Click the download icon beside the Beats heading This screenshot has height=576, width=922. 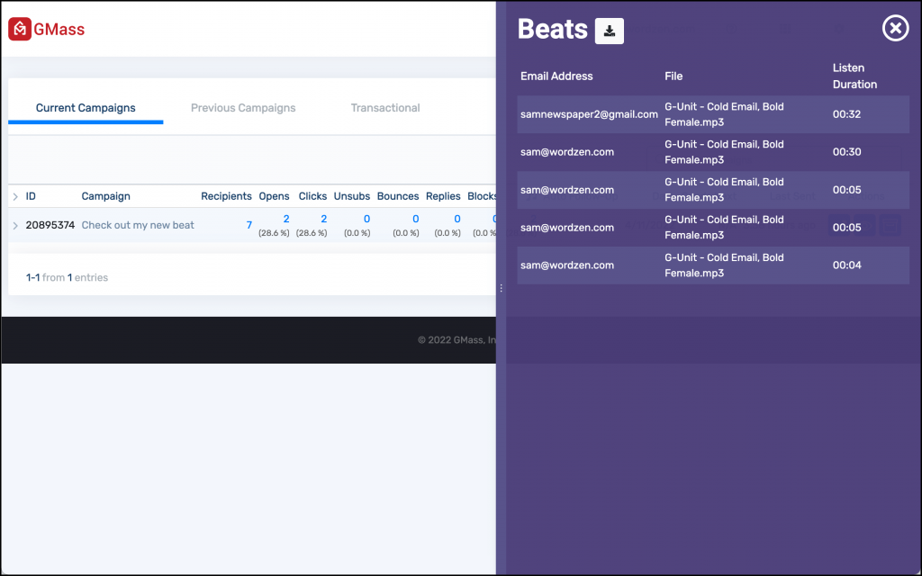coord(609,30)
